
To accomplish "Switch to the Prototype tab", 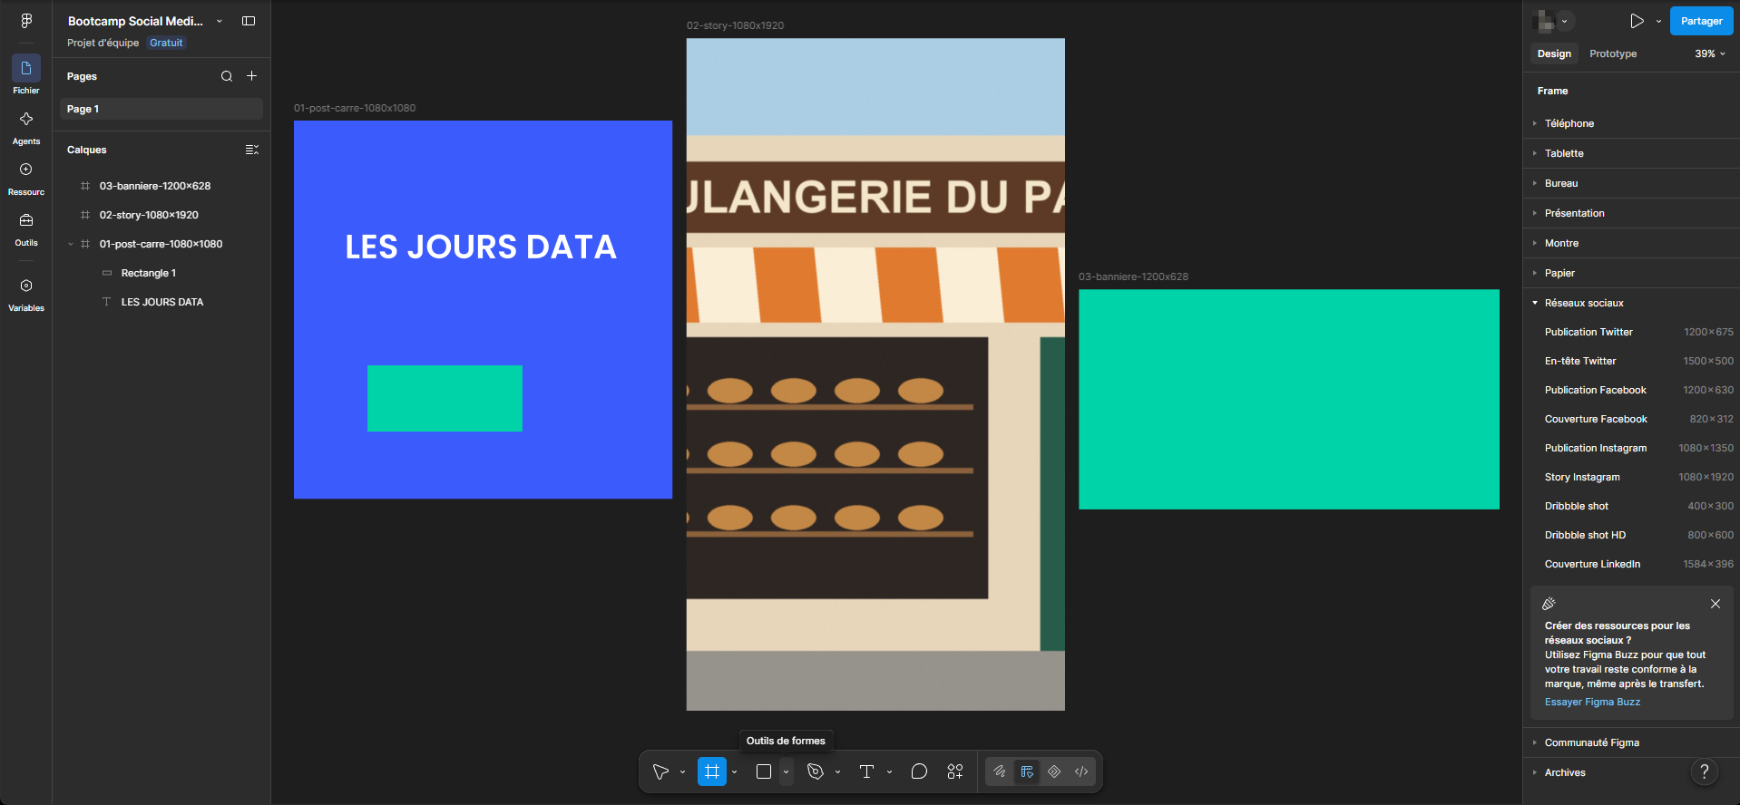I will click(x=1613, y=53).
